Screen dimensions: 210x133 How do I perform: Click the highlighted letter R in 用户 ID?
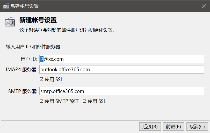tap(42, 59)
